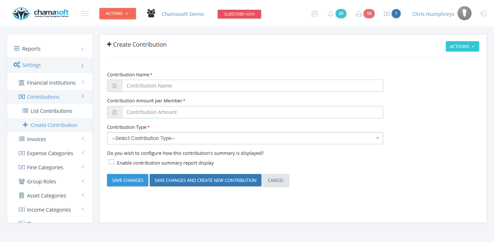Expand the Asset Categories chevron
This screenshot has height=242, width=494.
pos(83,195)
